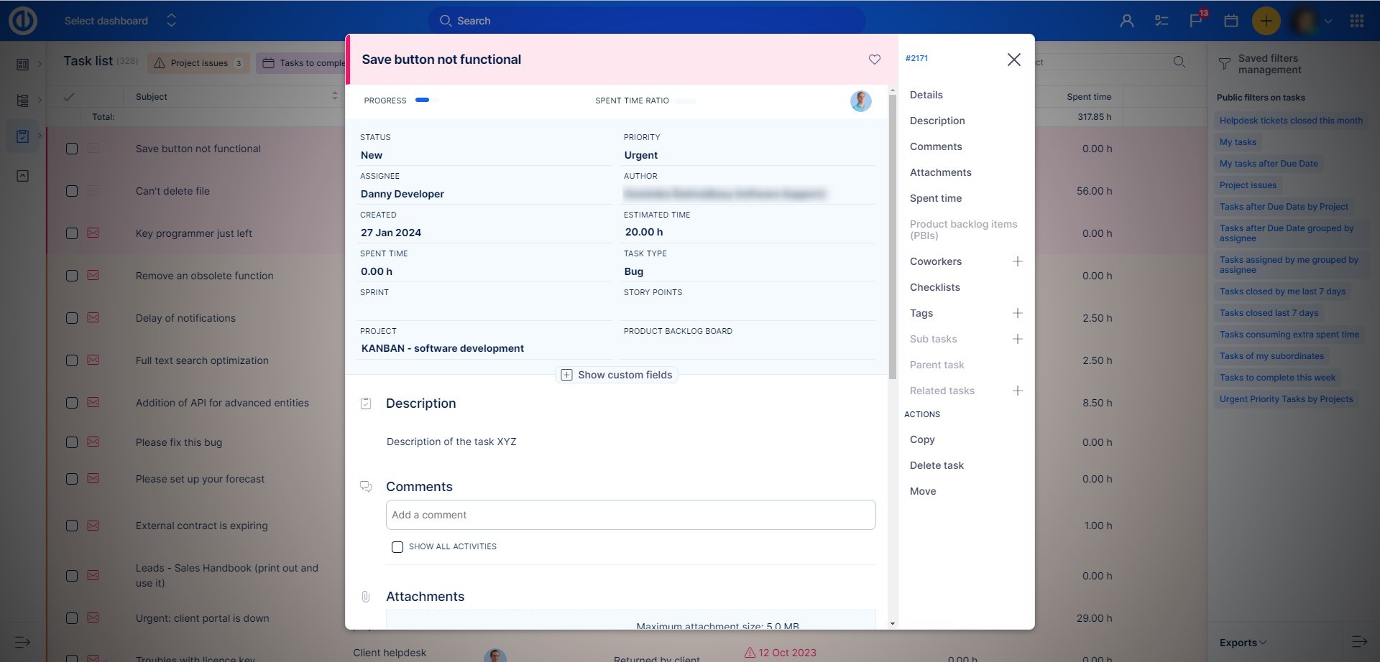Jump to Attachments in modal menu
The image size is (1380, 662).
click(x=940, y=172)
